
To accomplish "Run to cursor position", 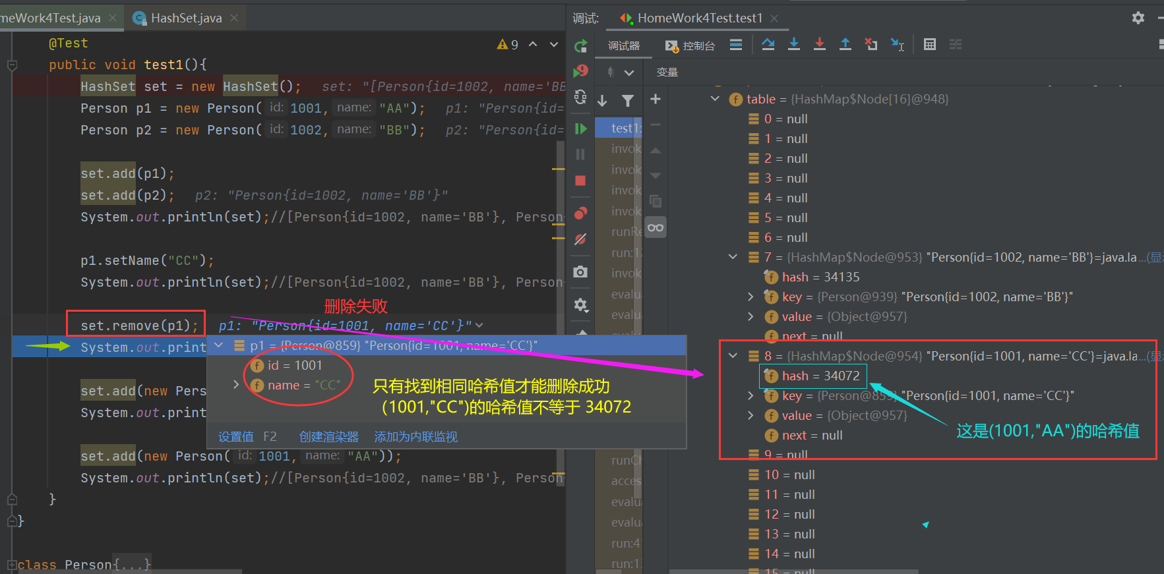I will point(898,44).
